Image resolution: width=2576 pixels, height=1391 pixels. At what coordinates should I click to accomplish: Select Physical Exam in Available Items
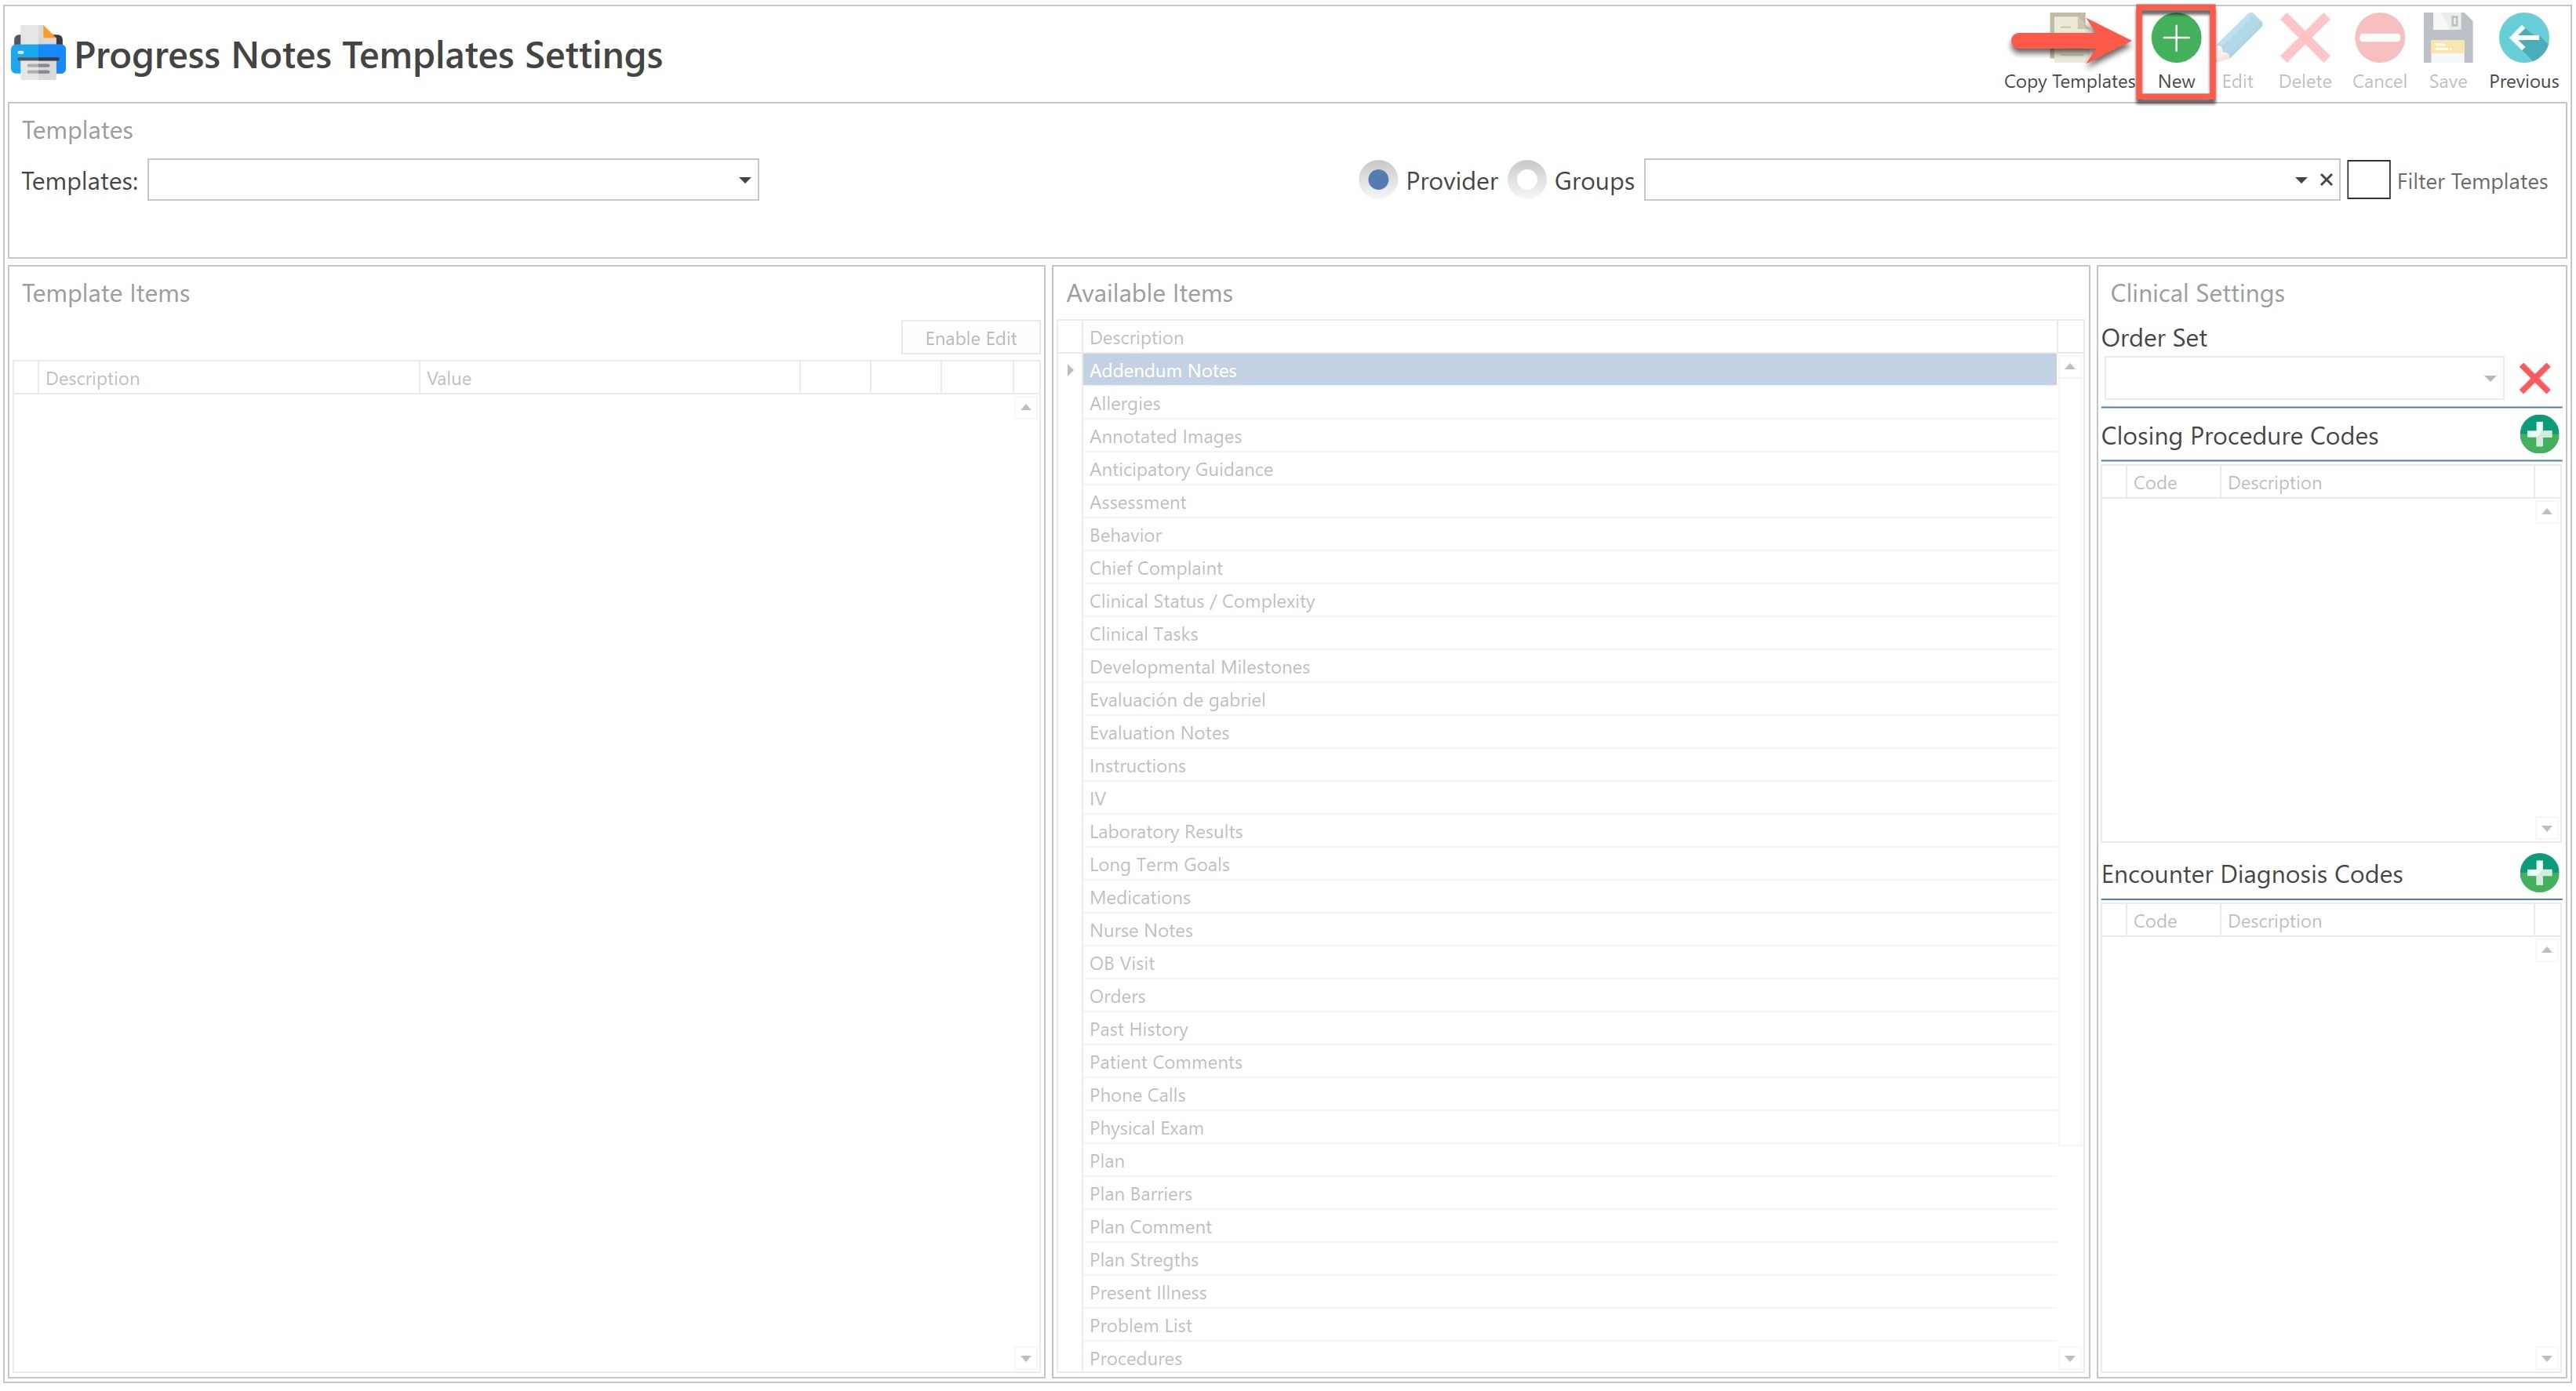click(1146, 1128)
